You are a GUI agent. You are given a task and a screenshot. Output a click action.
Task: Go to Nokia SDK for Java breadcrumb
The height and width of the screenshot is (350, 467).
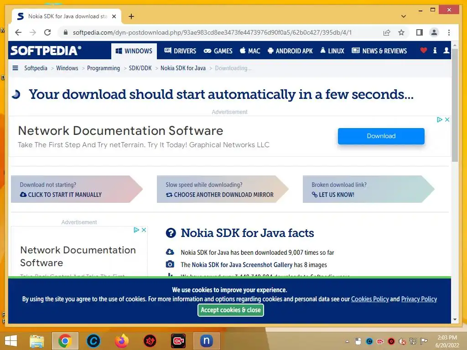(183, 68)
